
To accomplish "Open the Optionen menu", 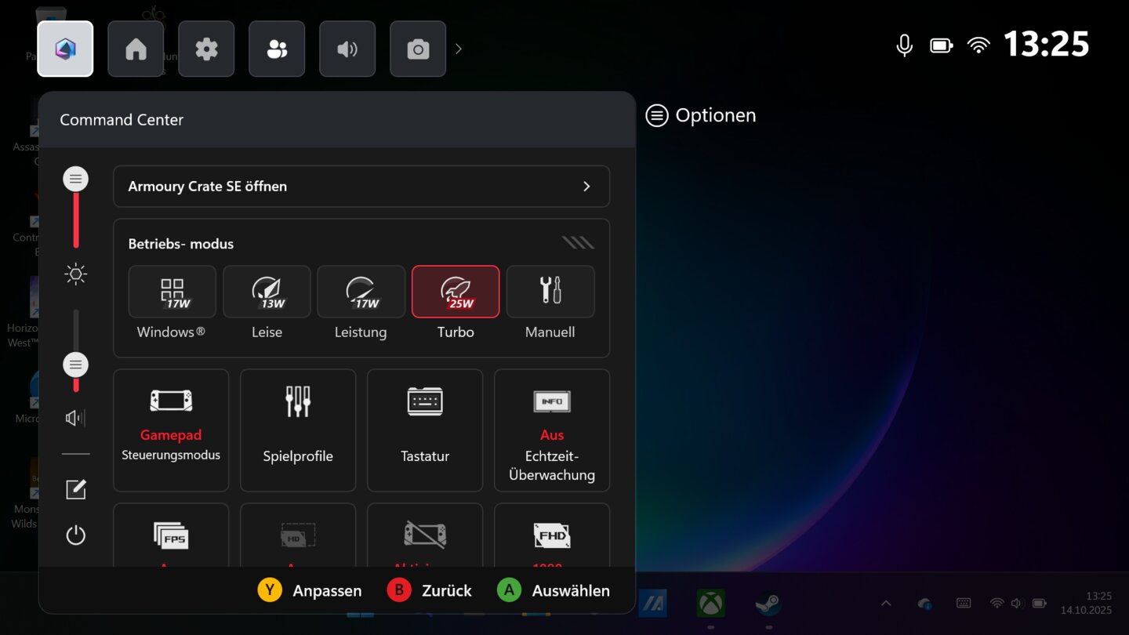I will [701, 116].
